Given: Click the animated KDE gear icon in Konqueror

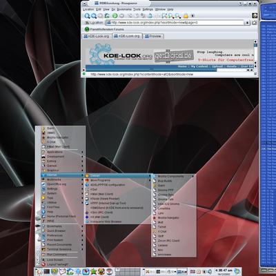Looking at the screenshot, I should click(x=255, y=16).
